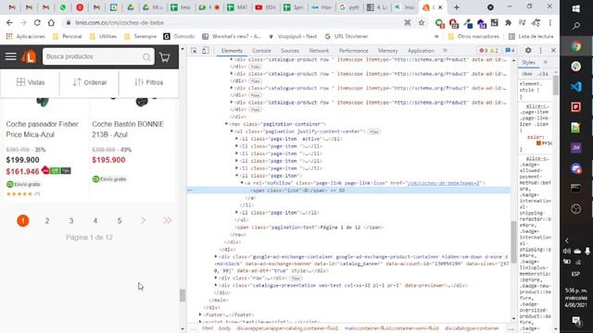This screenshot has height=333, width=593.
Task: Open the notification center icon
Action: [x=576, y=321]
